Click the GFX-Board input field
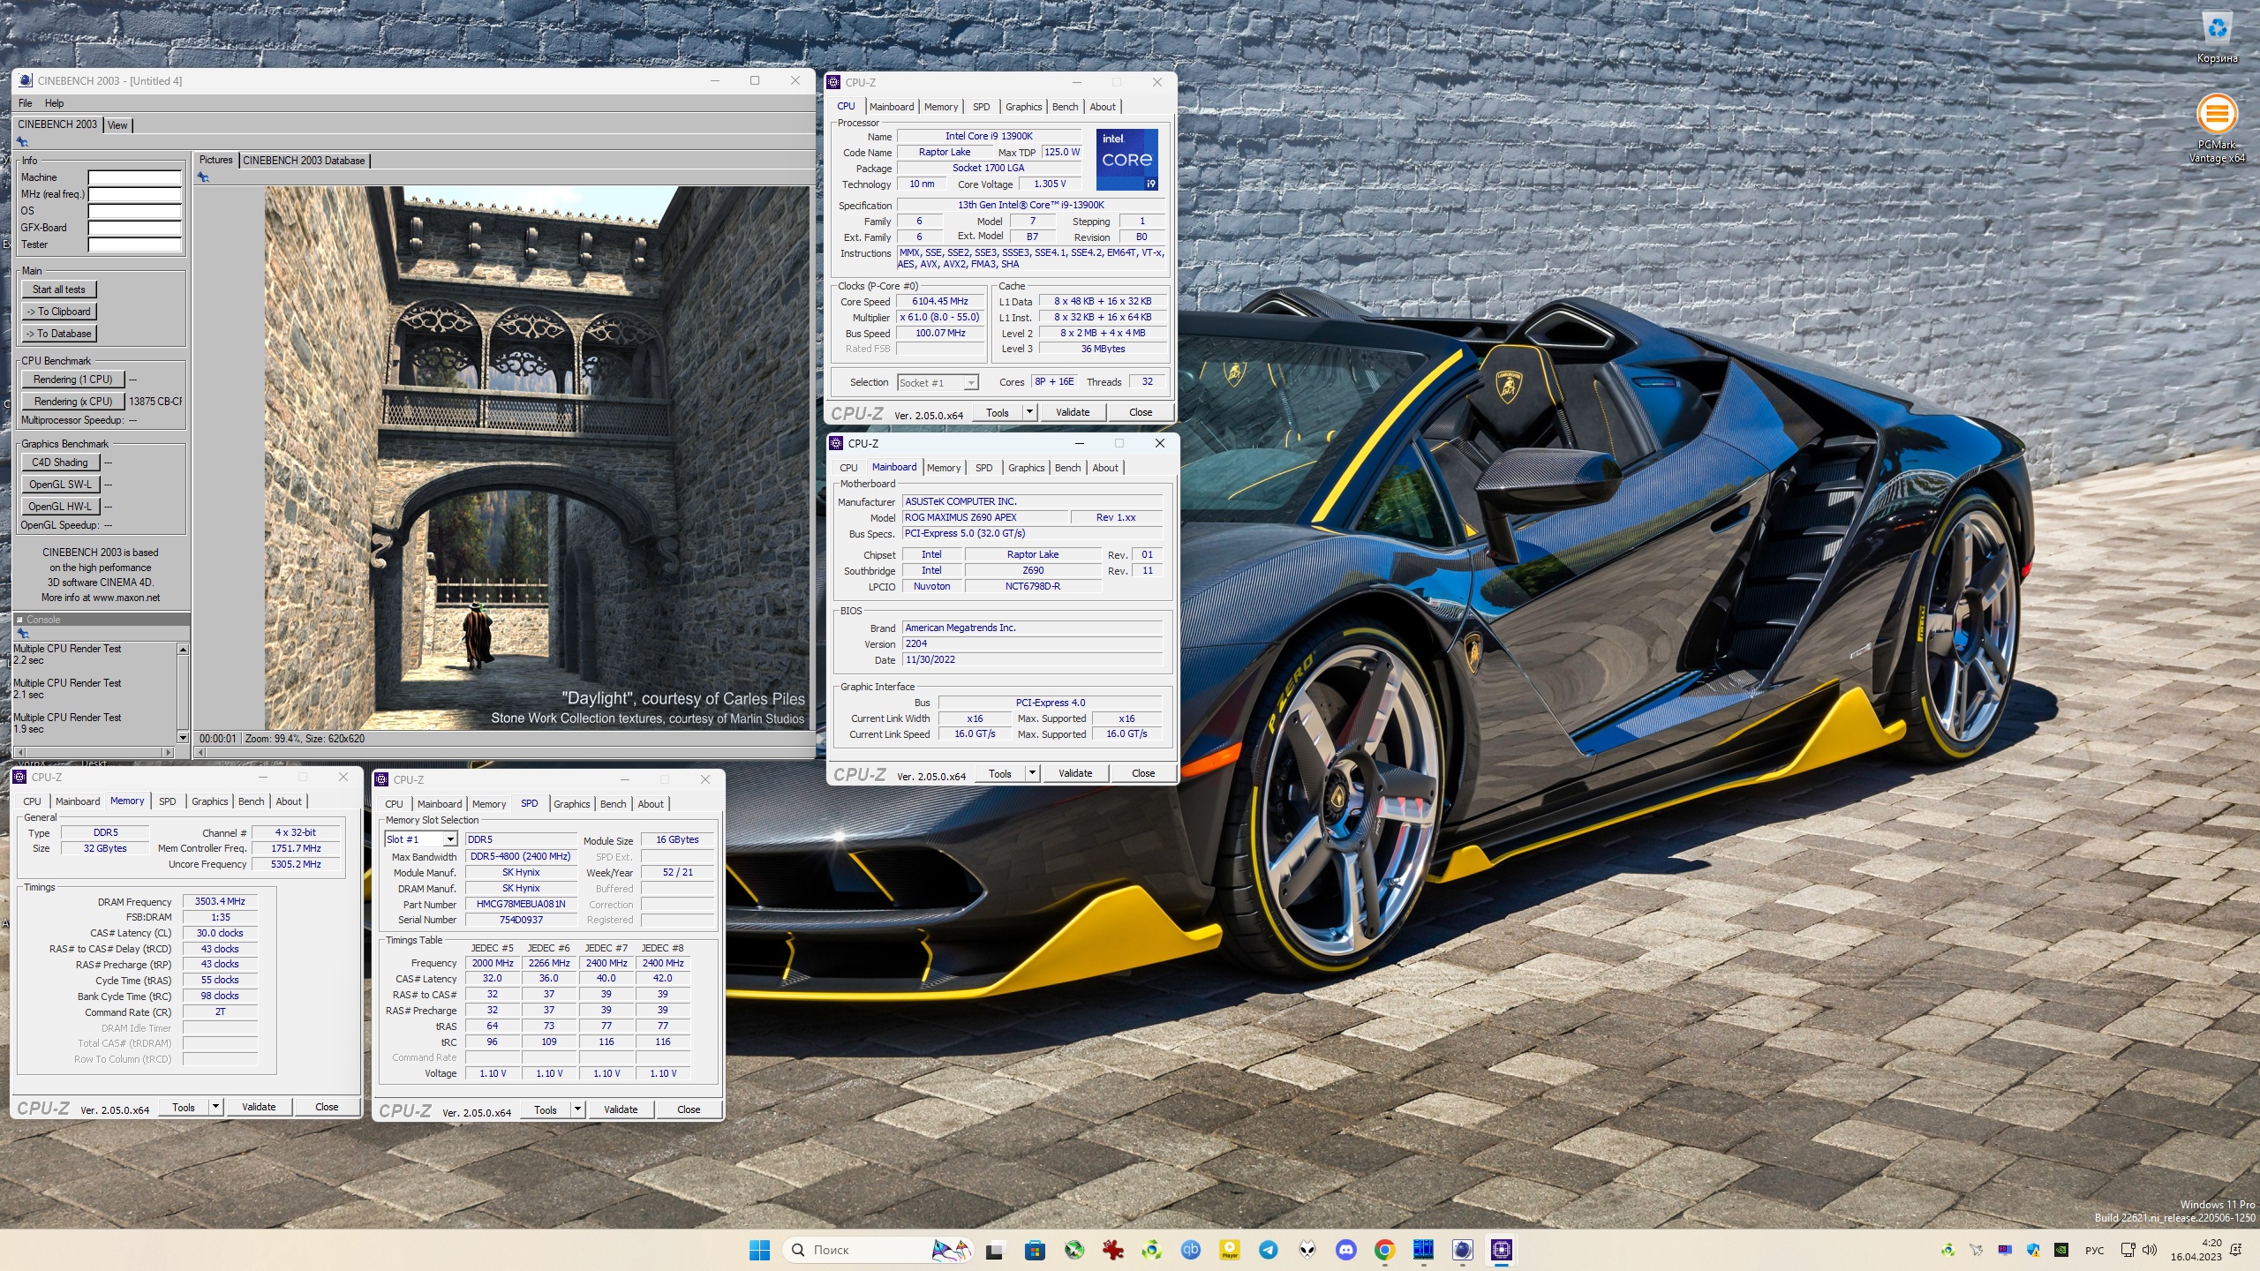Screen dimensions: 2260x1271 (134, 228)
